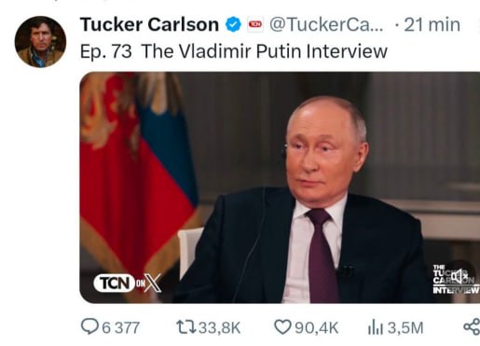This screenshot has height=346, width=480.
Task: Repost using the retweet arrows icon
Action: (x=185, y=327)
